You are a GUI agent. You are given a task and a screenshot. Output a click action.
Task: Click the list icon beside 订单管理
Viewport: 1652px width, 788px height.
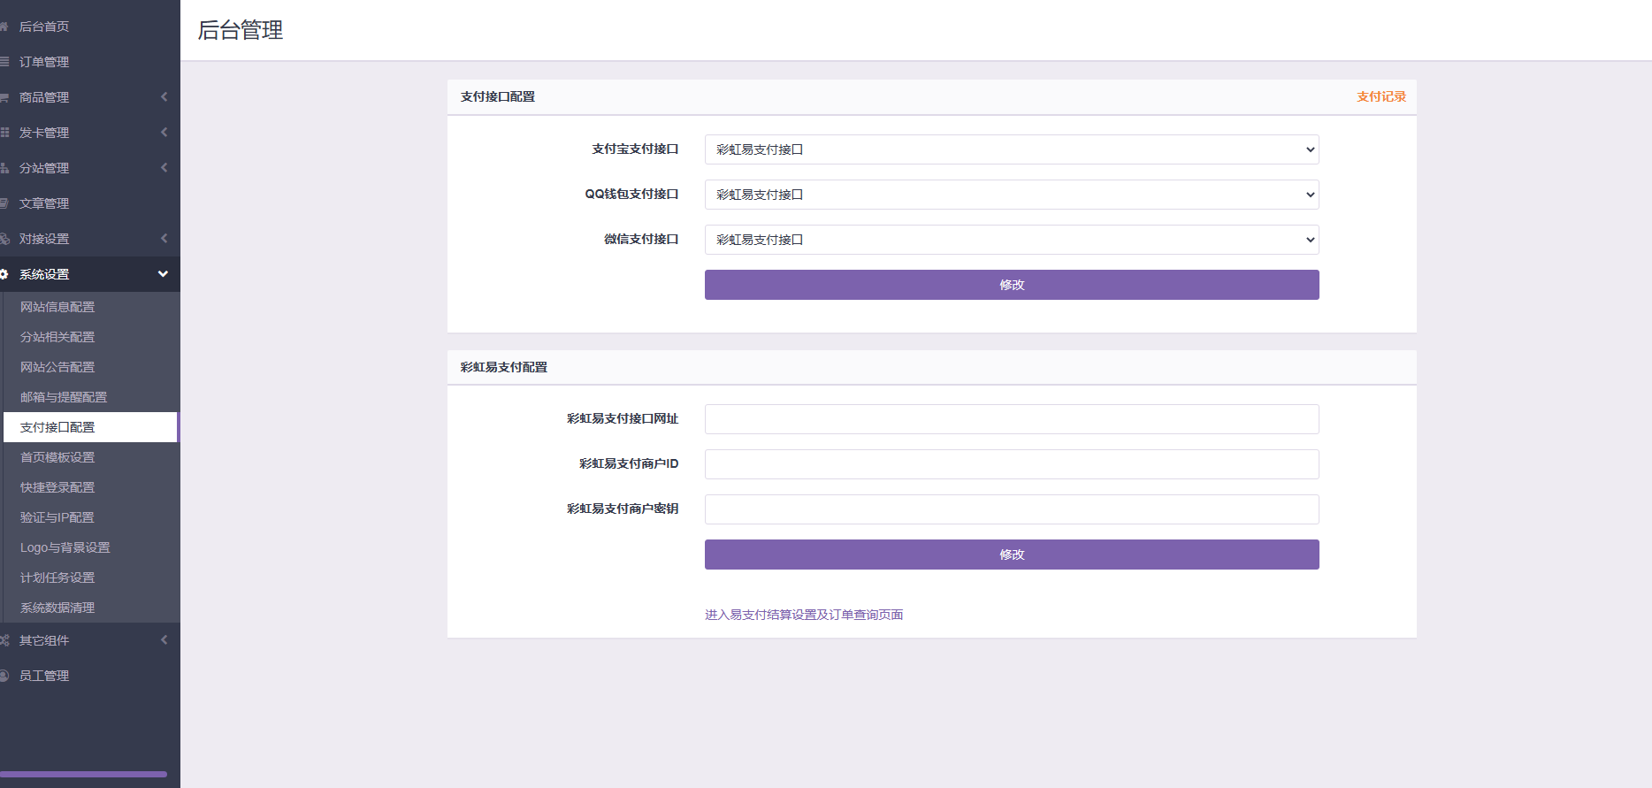click(x=4, y=62)
